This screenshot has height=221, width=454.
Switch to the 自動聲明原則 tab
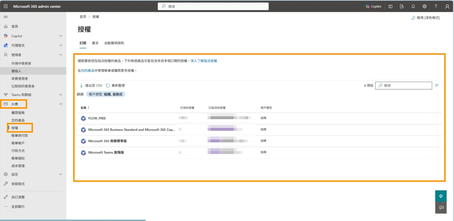114,43
